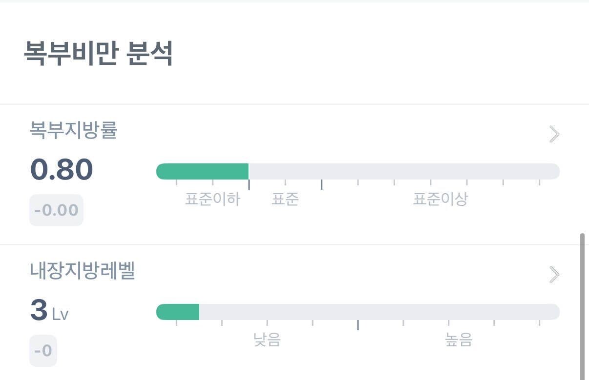Select the 높음 label on visceral gauge

[x=459, y=341]
